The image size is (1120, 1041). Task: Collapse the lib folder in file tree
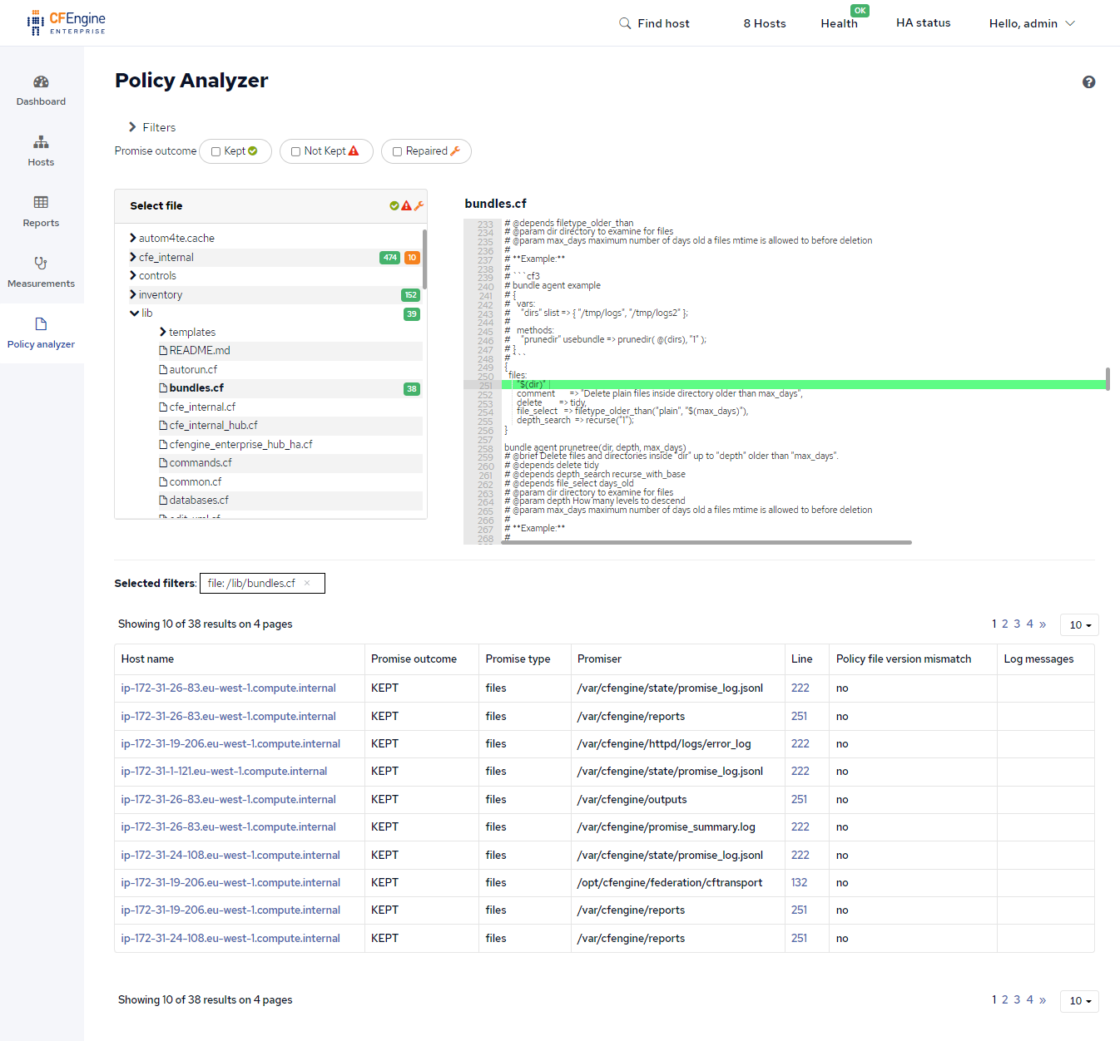[135, 313]
